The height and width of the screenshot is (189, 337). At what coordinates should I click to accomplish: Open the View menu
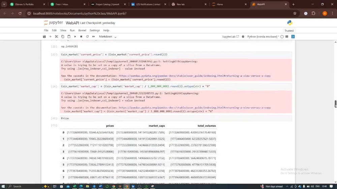63,31
